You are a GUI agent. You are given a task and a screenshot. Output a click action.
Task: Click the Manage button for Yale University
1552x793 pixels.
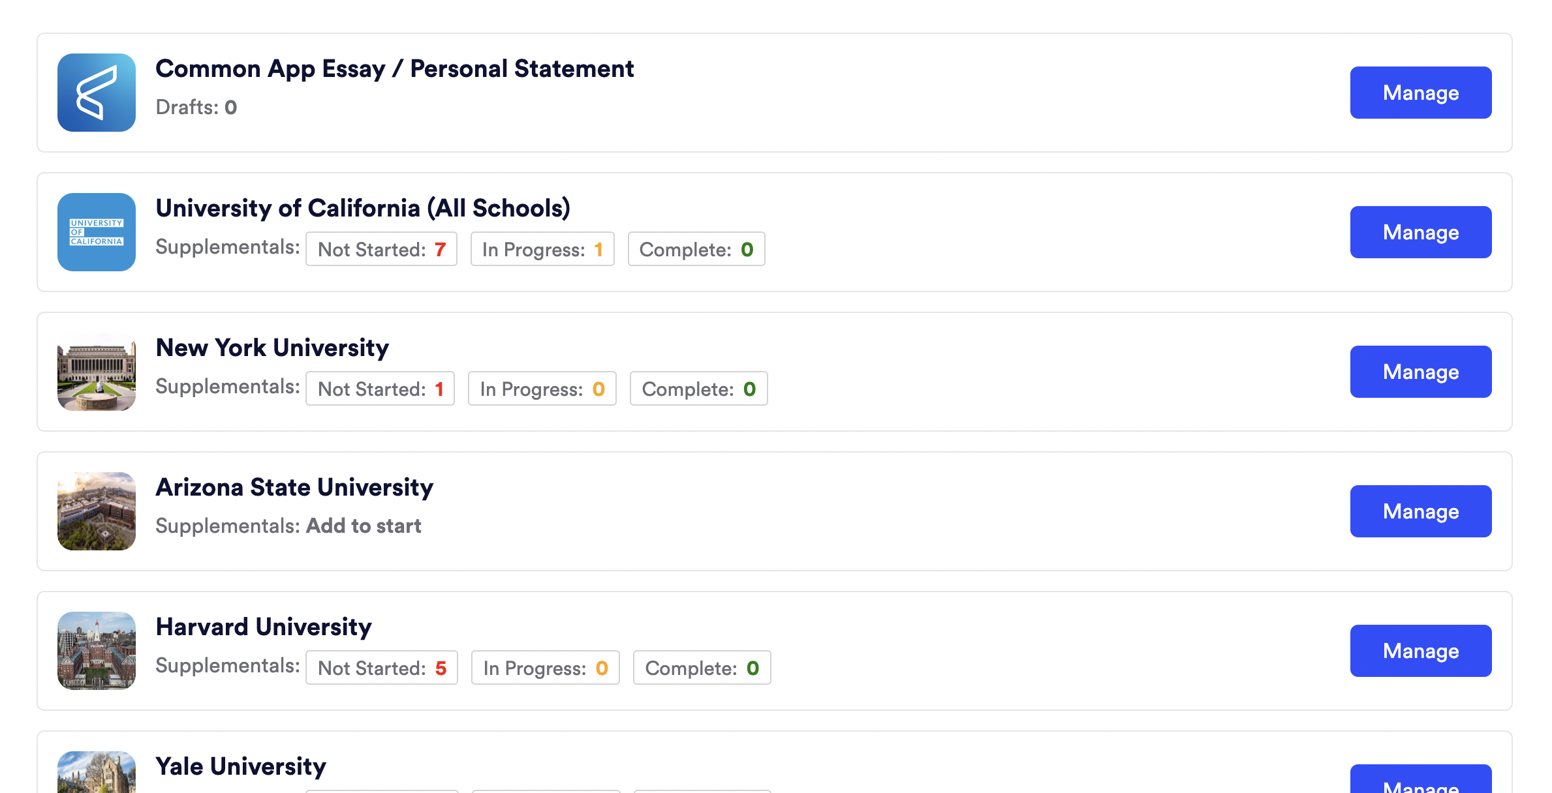click(1421, 779)
